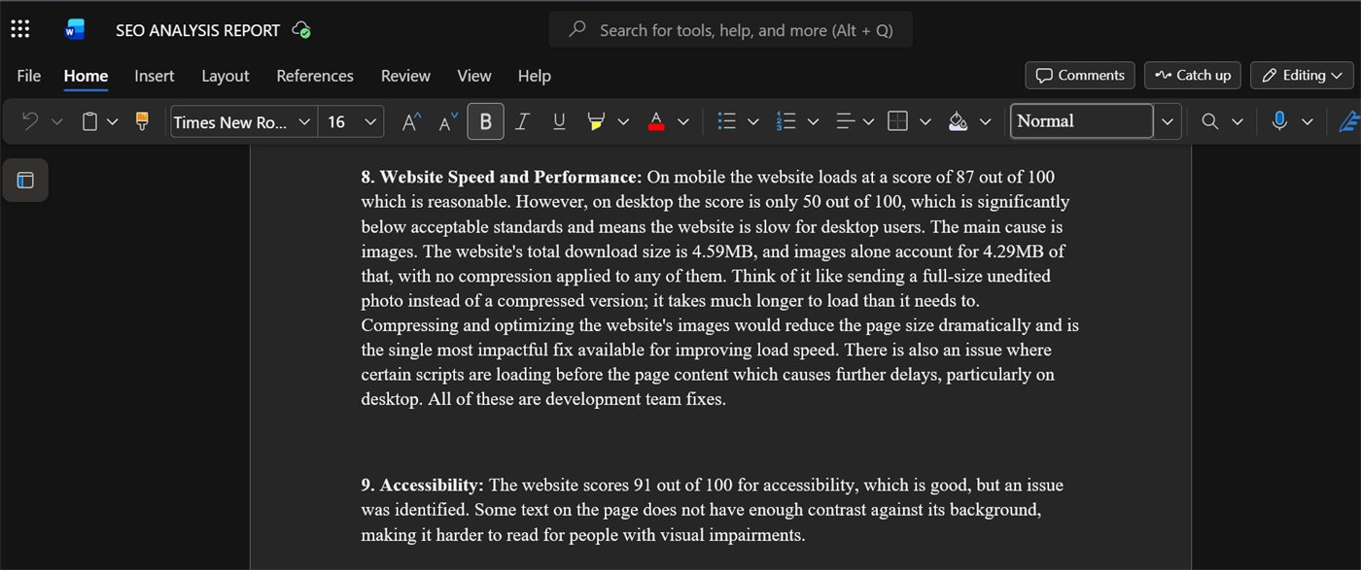
Task: Expand the Shading color arrow
Action: coord(986,121)
